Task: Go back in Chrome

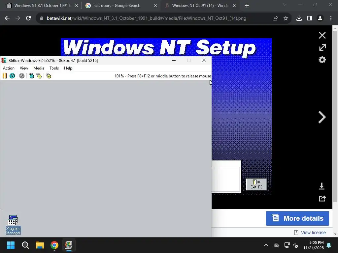Action: [7, 18]
